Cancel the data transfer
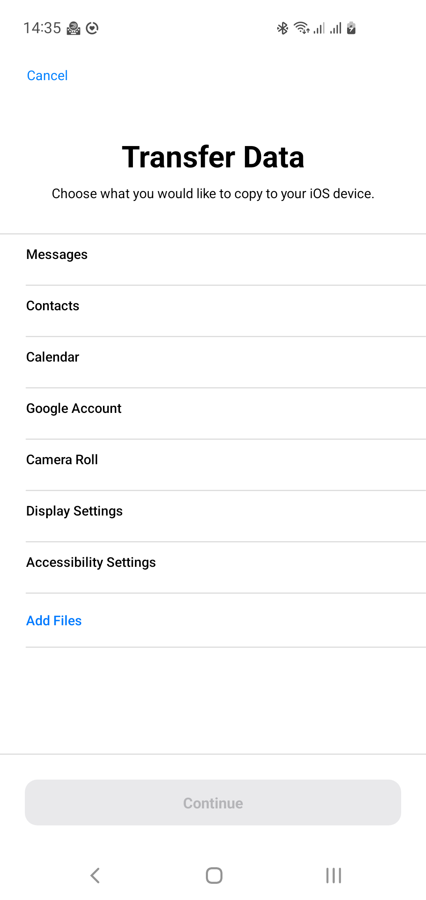Screen dimensions: 426x900 [x=47, y=75]
